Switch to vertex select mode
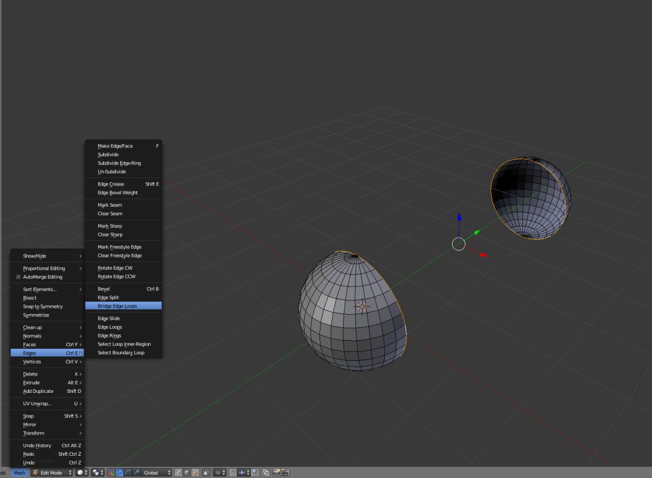 point(178,473)
